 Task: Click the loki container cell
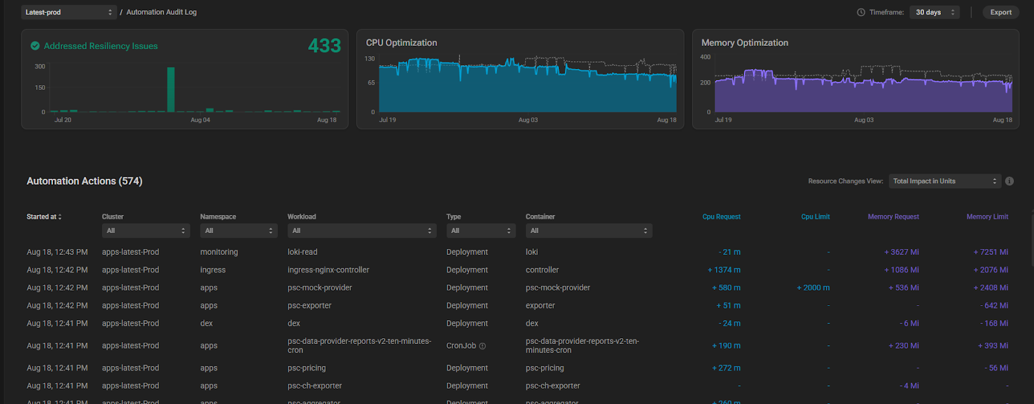[532, 252]
